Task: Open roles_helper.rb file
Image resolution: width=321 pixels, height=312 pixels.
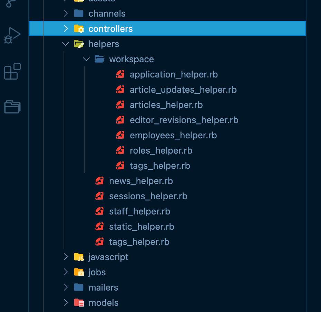Action: [x=161, y=150]
